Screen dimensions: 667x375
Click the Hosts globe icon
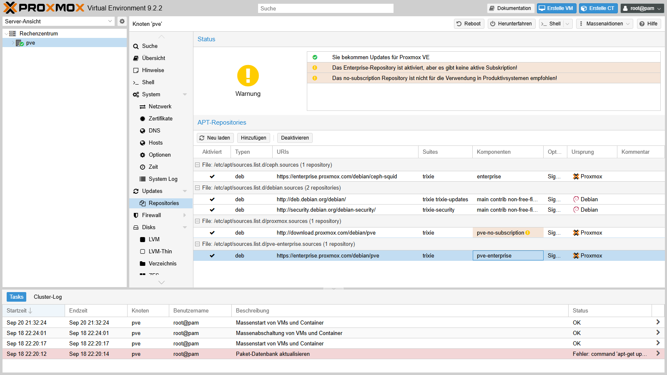[x=143, y=143]
